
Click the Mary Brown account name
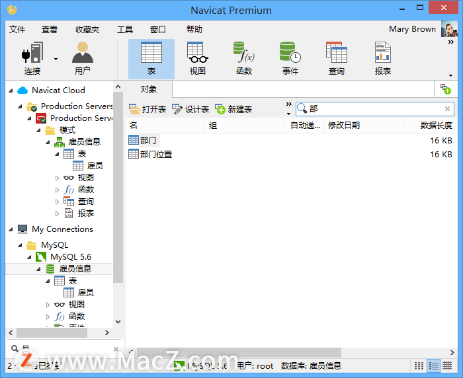[x=412, y=29]
